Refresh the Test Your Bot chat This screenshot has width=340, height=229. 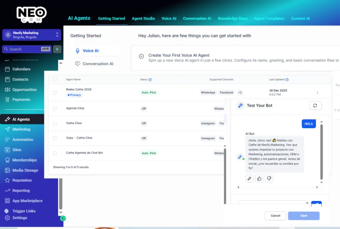click(315, 106)
